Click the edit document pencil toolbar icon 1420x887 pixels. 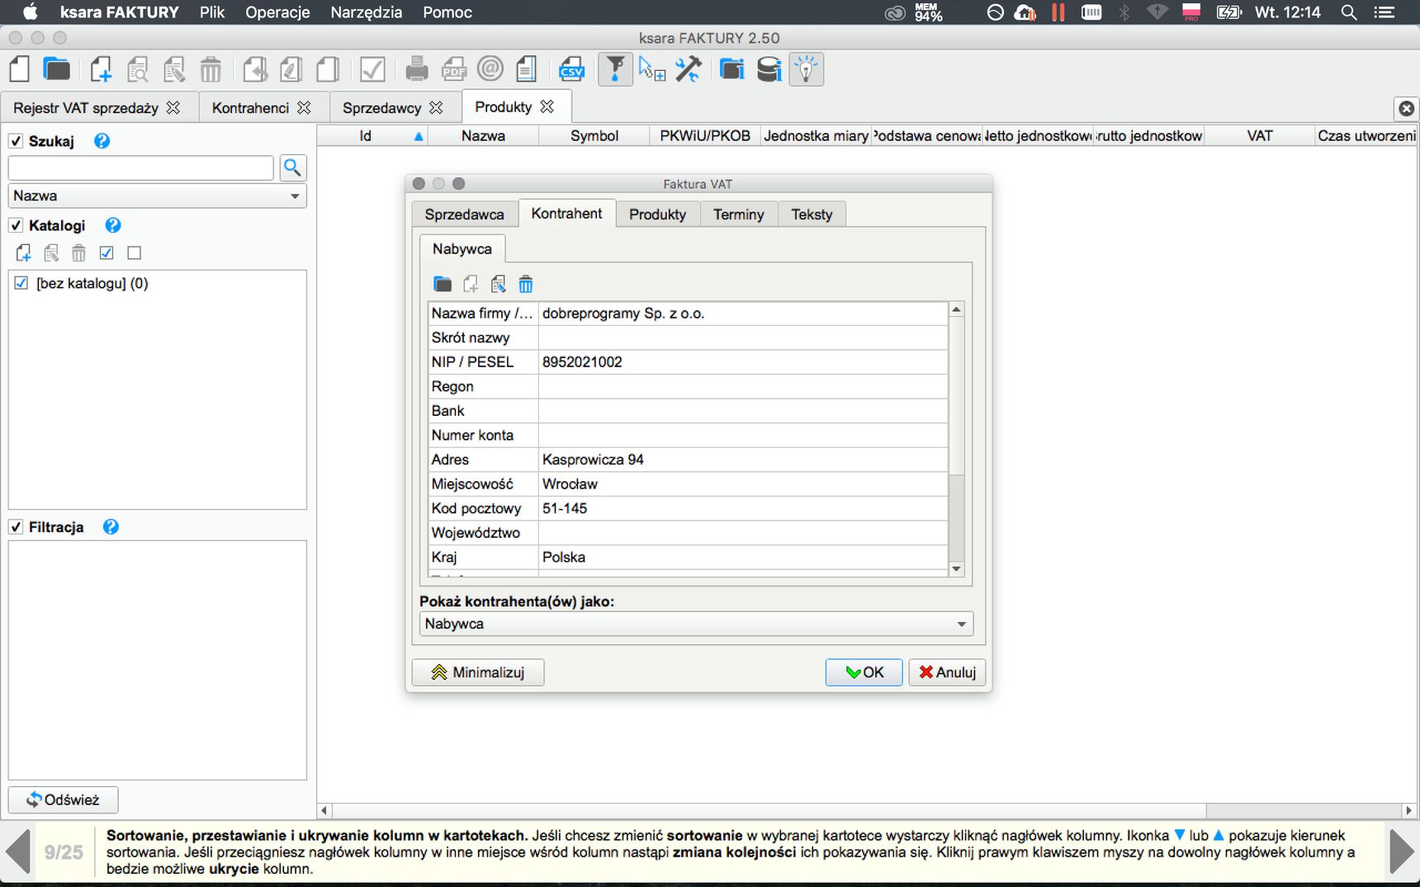[174, 69]
